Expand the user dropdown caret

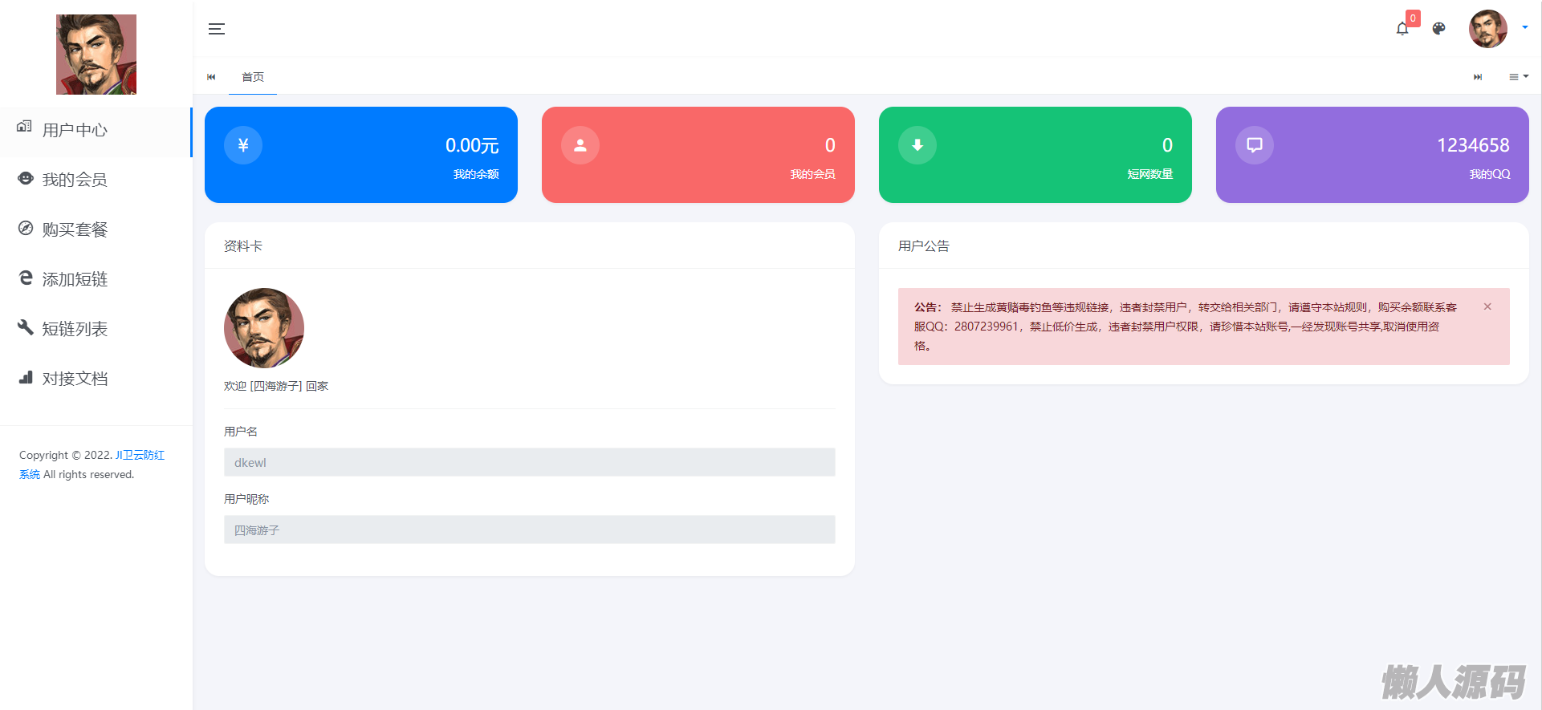coord(1525,27)
